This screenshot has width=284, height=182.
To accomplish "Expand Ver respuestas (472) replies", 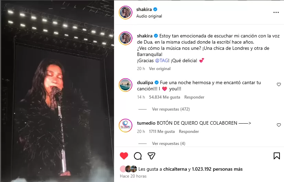I will pos(171,109).
